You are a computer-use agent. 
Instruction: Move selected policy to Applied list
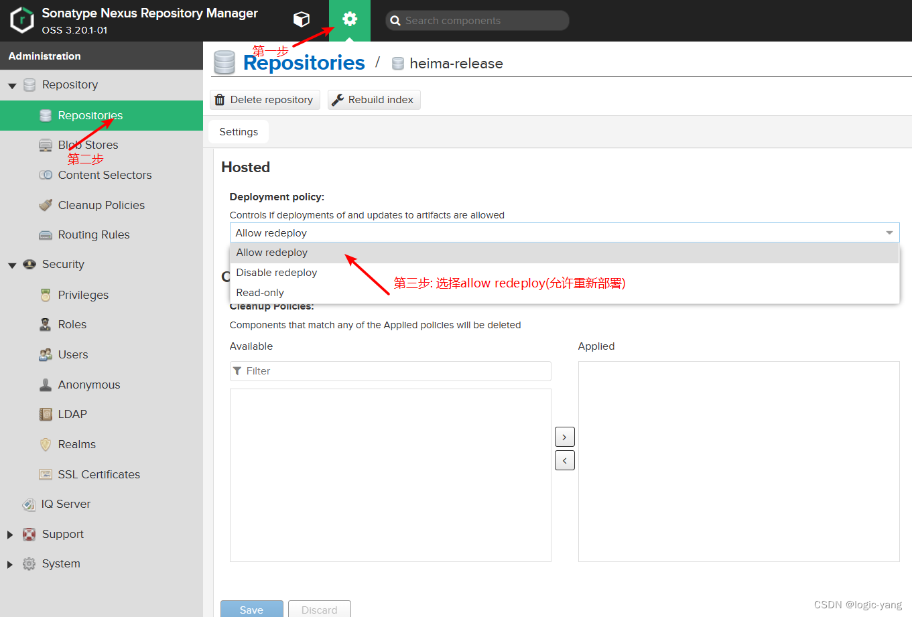(564, 436)
